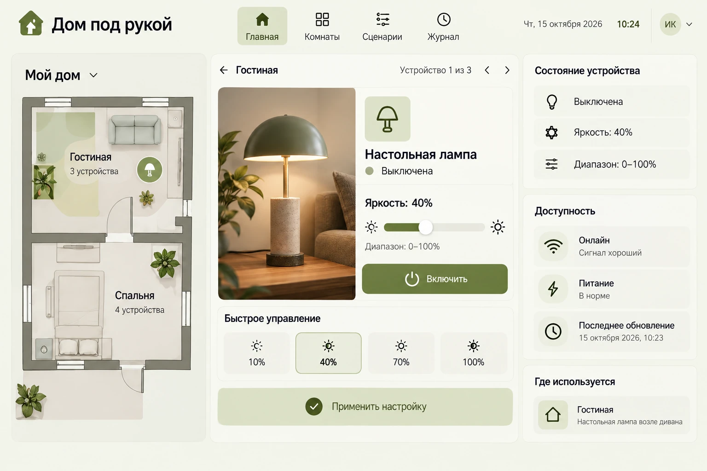The image size is (707, 471).
Task: Select the lamp marker on the floor plan
Action: click(x=150, y=170)
